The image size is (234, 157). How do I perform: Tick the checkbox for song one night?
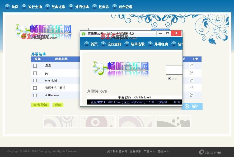click(x=35, y=80)
